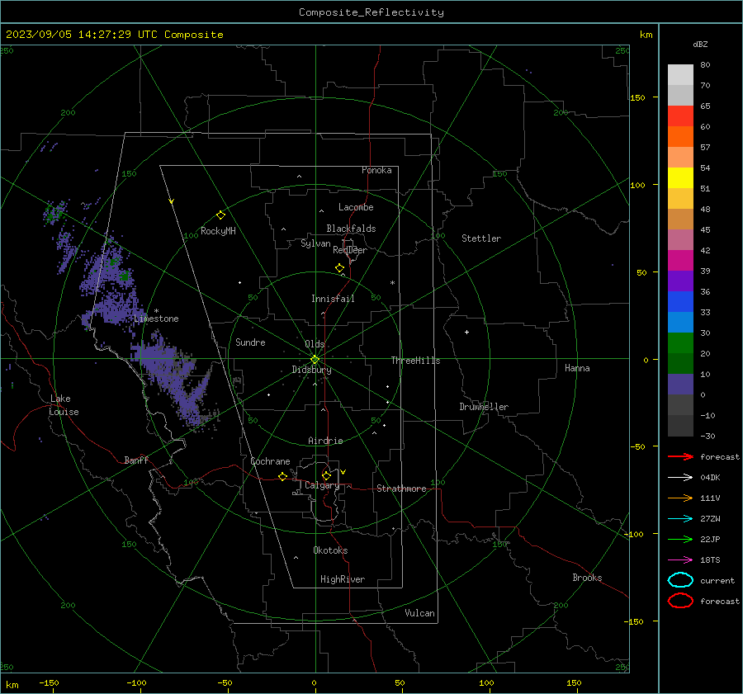Image resolution: width=743 pixels, height=694 pixels.
Task: Select the 57 dBZ orange swatch
Action: pyautogui.click(x=680, y=137)
